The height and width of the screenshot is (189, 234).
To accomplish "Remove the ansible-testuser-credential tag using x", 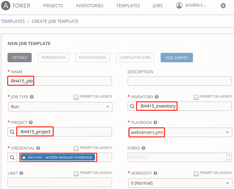I will 24,157.
